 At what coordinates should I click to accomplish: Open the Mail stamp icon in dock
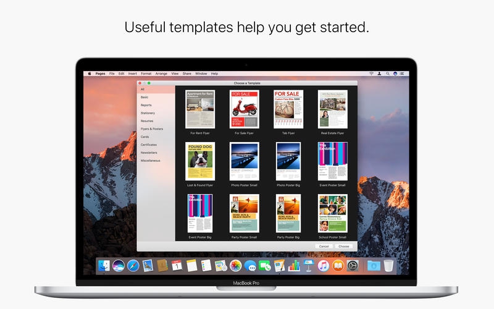point(148,266)
